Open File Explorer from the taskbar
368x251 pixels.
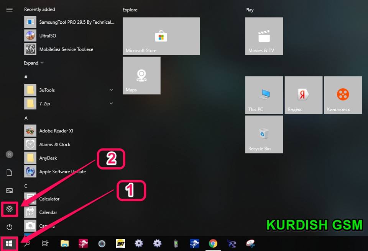(64, 243)
